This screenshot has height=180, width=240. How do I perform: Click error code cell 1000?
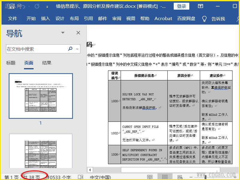tap(115, 101)
